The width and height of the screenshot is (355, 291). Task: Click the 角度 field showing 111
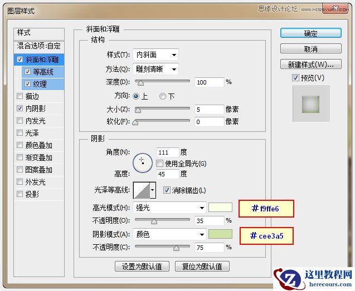click(168, 152)
